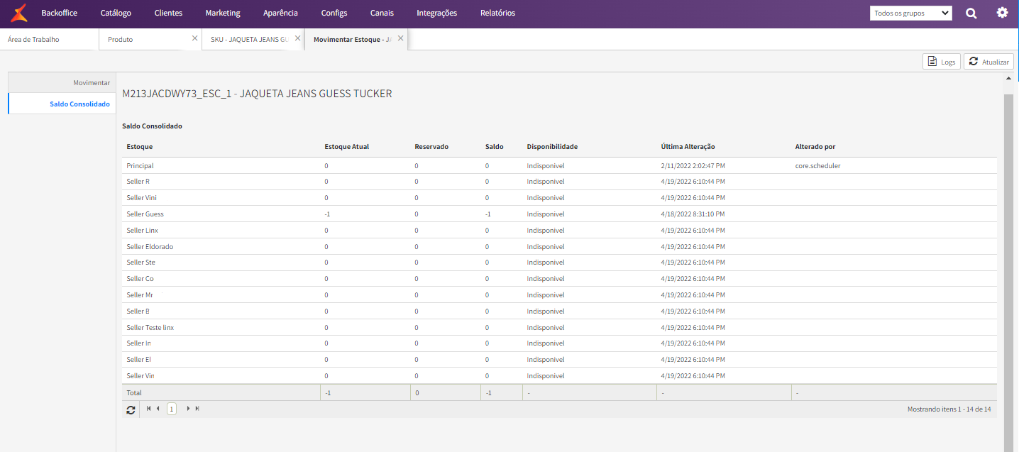1019x452 pixels.
Task: Select Saldo Consolidado in side menu
Action: 62,104
